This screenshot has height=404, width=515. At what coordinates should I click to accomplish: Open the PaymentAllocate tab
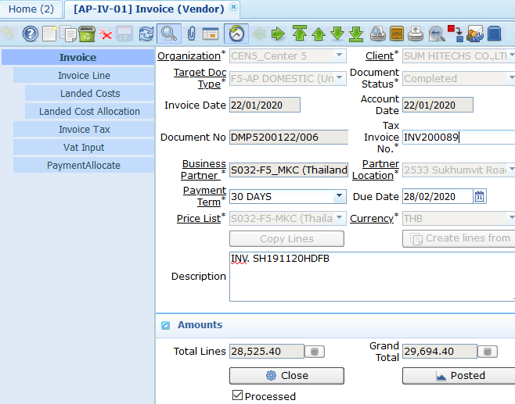[x=84, y=166]
